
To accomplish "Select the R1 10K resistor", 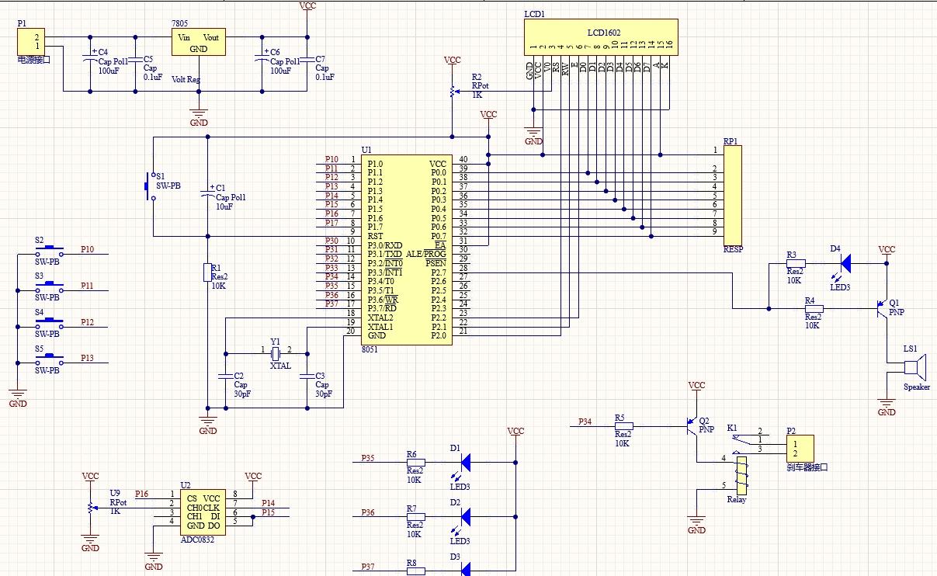I will (207, 273).
